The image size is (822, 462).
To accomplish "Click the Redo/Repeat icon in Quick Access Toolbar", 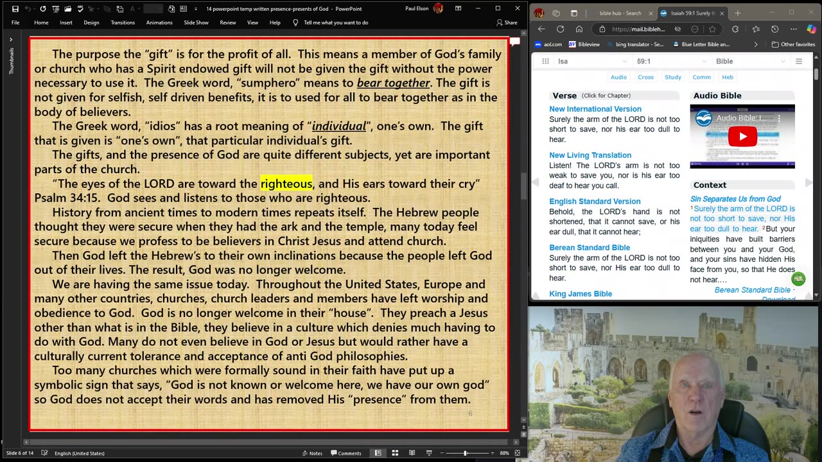I will coord(43,9).
